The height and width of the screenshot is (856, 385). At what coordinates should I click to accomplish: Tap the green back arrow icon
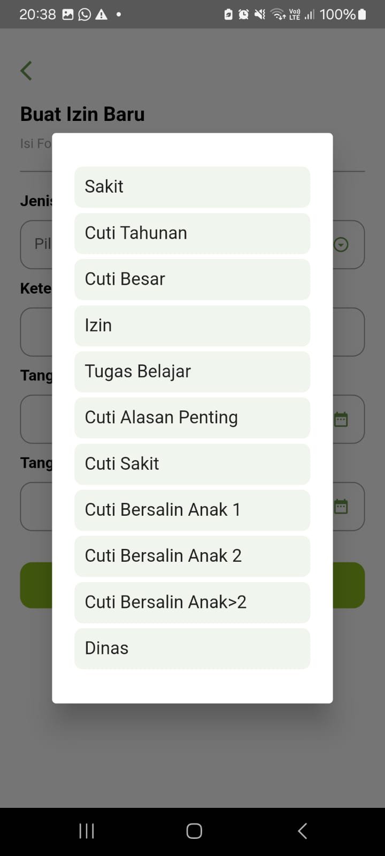pyautogui.click(x=26, y=71)
